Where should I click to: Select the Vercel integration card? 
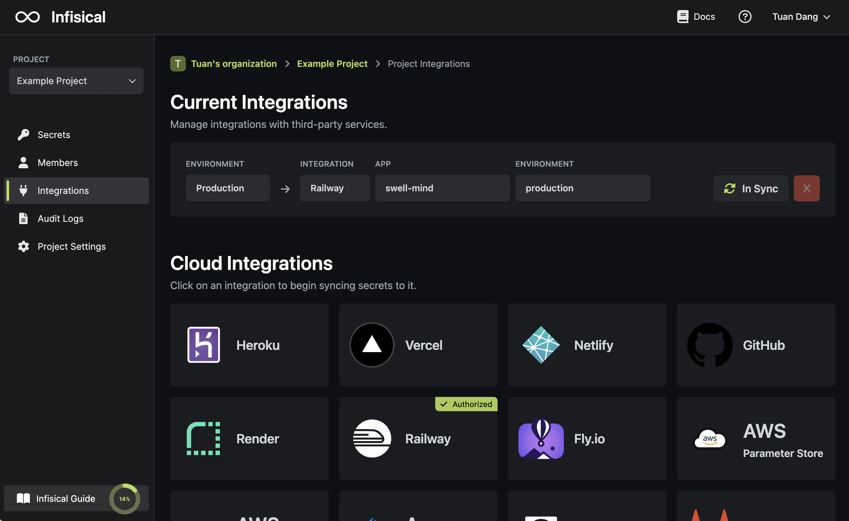[418, 345]
